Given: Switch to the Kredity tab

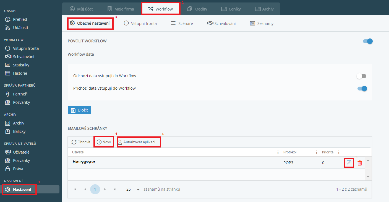Looking at the screenshot, I should point(197,9).
